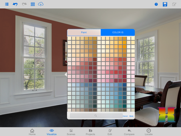This screenshot has width=181, height=136.
Task: Go to Home in bottom bar
Action: coord(32,132)
